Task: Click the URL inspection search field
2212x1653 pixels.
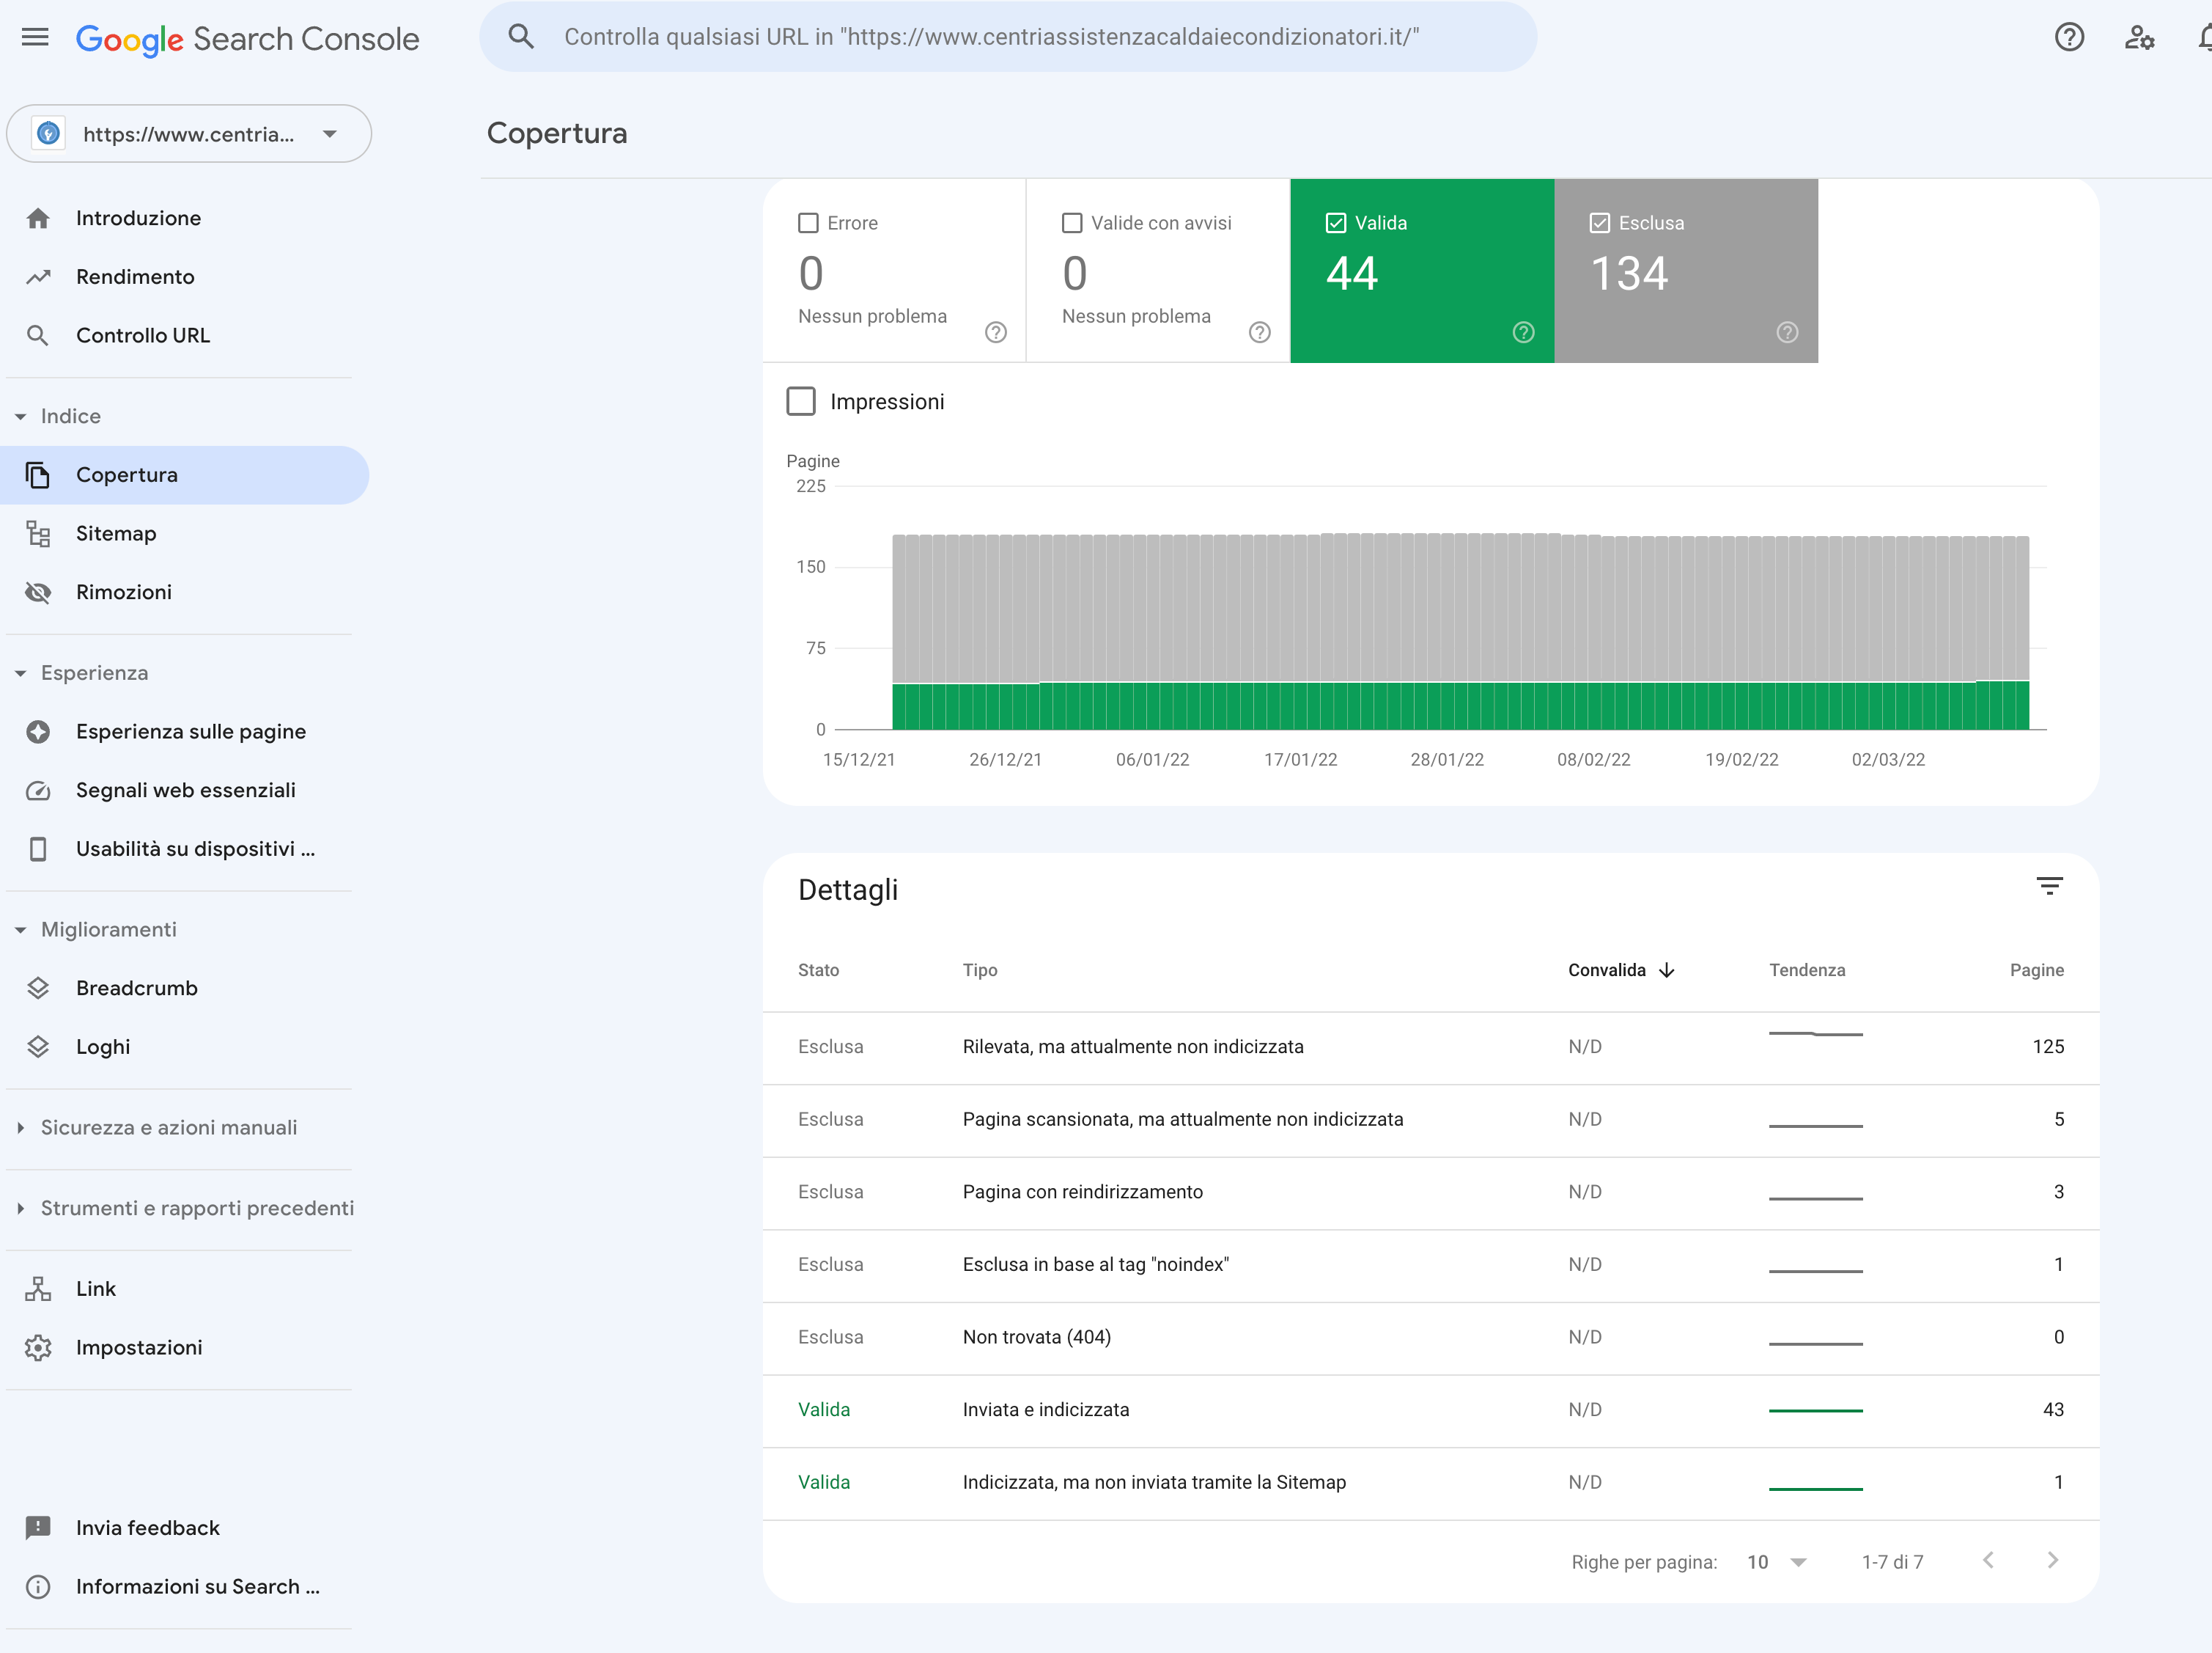Action: (1008, 37)
